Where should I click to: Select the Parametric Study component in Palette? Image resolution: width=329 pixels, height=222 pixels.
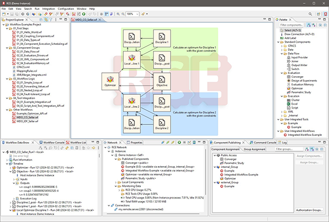click(x=299, y=92)
